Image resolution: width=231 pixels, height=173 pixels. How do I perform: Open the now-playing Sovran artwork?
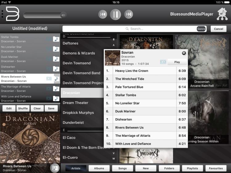(x=30, y=138)
